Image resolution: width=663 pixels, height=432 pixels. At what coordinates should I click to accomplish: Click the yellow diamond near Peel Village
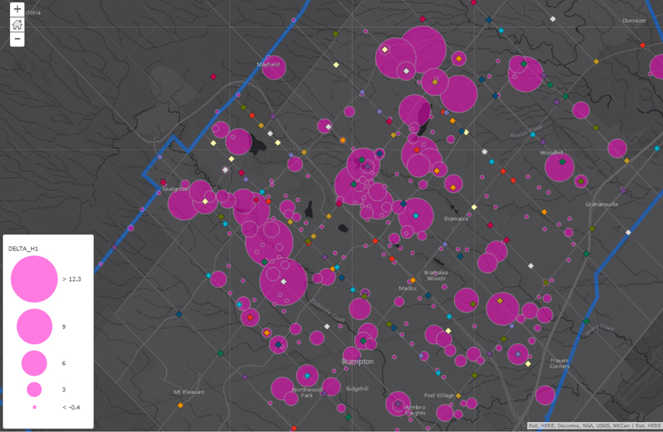tap(459, 395)
